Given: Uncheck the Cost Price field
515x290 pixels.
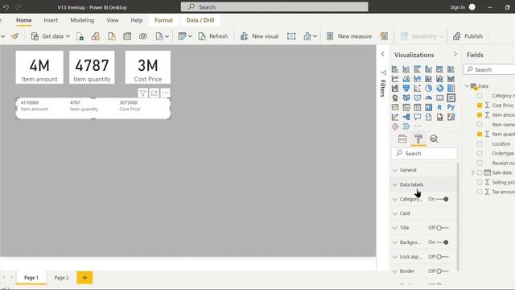Looking at the screenshot, I should coord(480,106).
